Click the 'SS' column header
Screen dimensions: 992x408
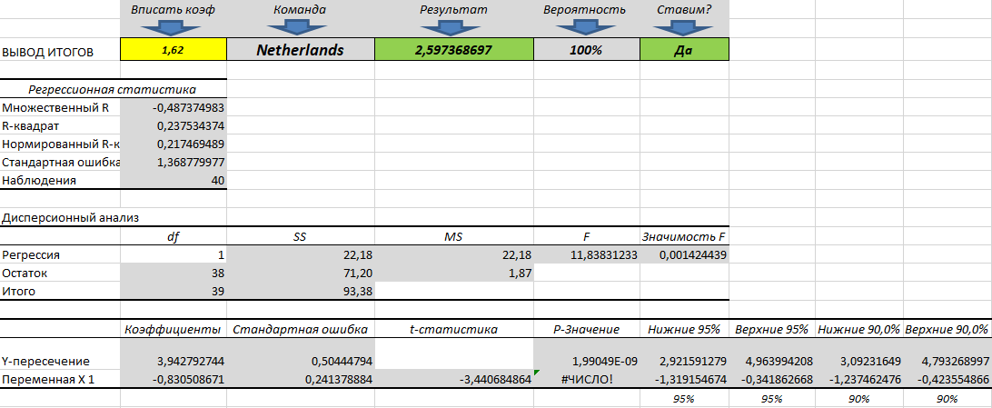(301, 236)
